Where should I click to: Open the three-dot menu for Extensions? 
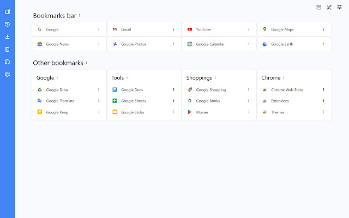pyautogui.click(x=323, y=101)
